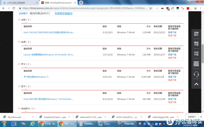Collapse the 主板 (1) driver section
This screenshot has width=204, height=127.
[x=19, y=20]
